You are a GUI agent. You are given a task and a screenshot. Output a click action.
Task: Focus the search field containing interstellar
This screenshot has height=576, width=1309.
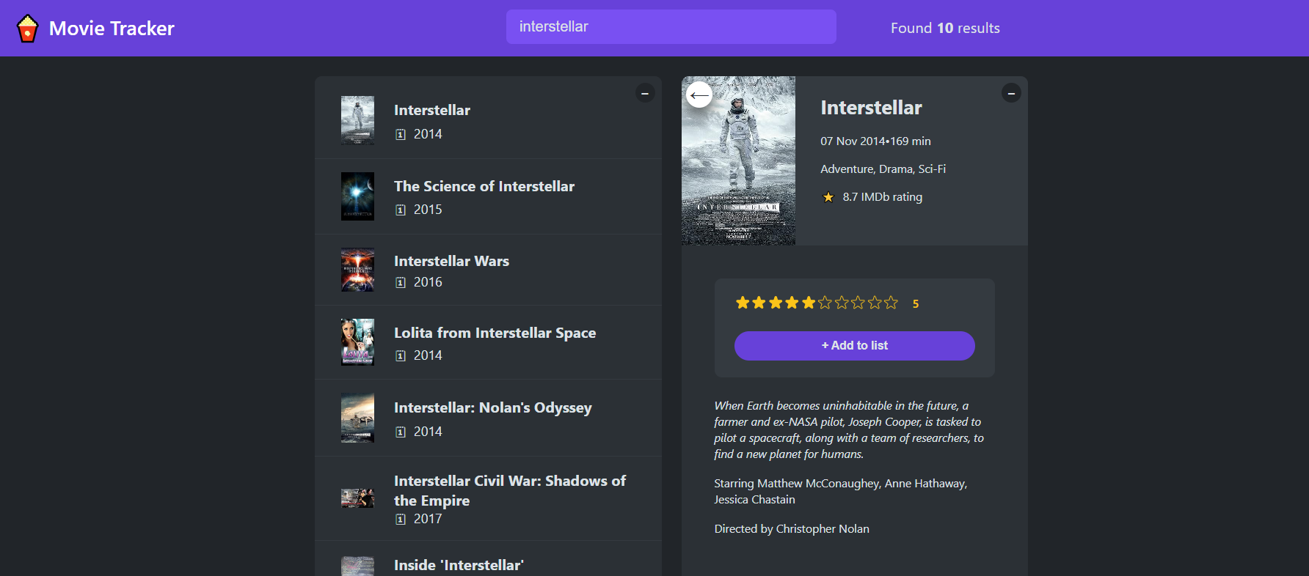[x=671, y=27]
